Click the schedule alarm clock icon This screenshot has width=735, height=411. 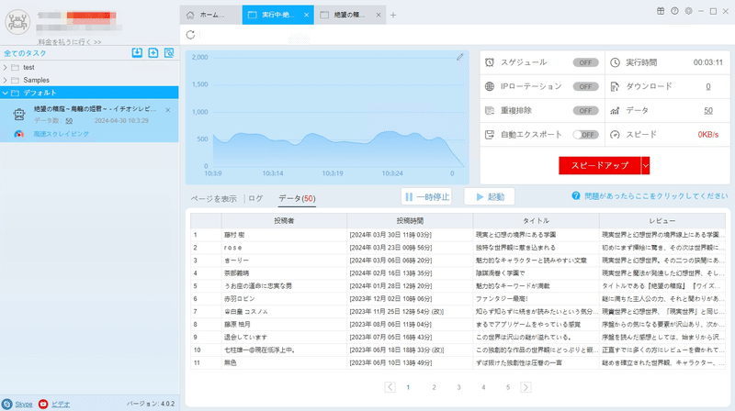490,62
